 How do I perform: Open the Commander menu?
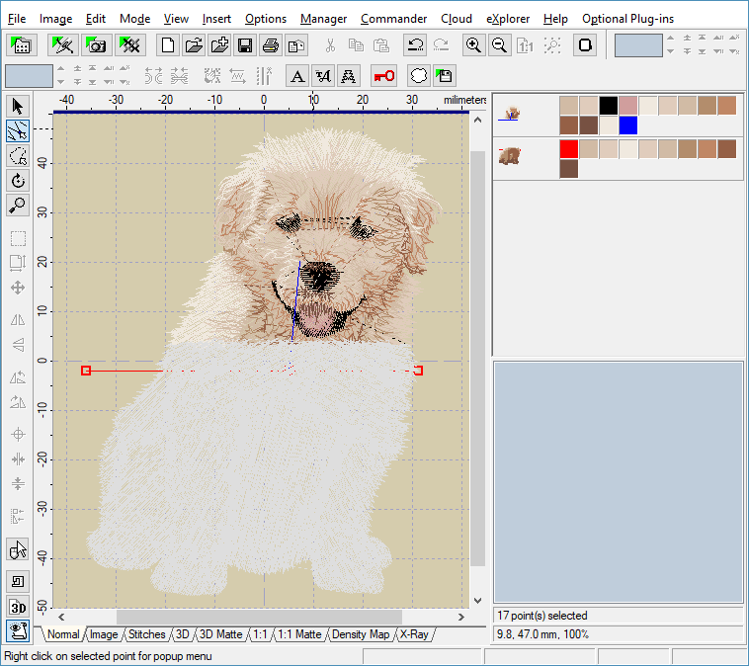(x=393, y=19)
